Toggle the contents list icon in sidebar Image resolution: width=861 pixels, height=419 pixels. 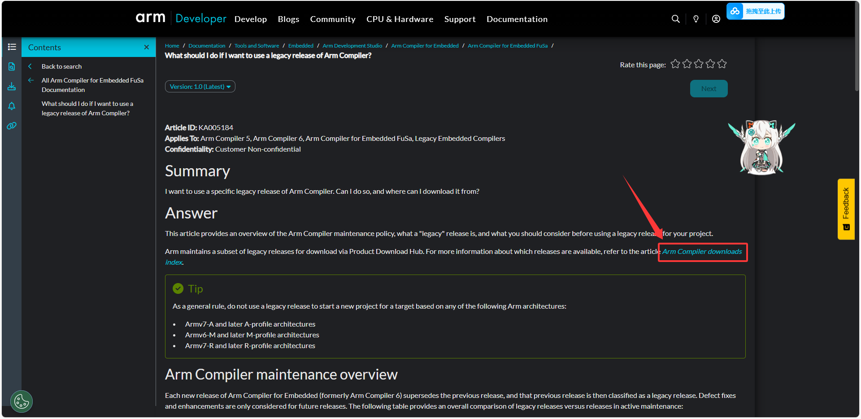[12, 47]
